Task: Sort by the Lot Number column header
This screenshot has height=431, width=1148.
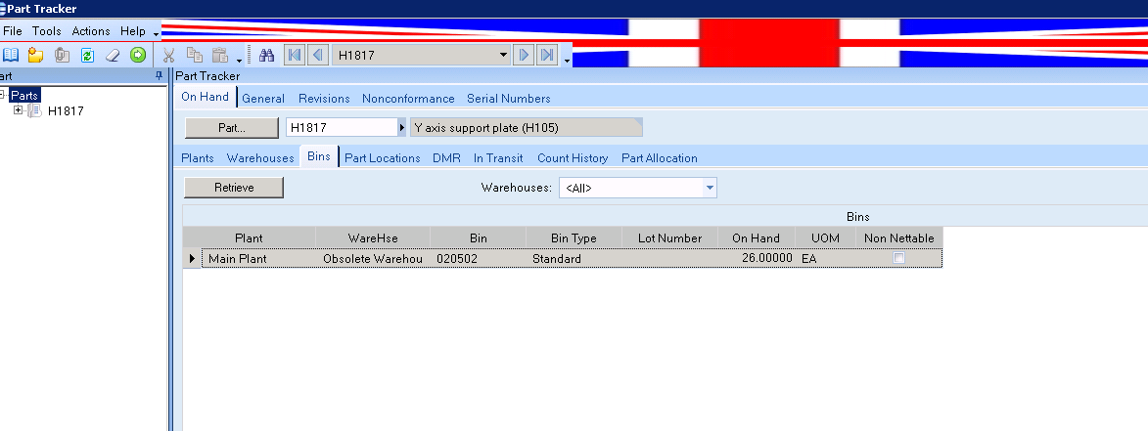Action: coord(669,238)
